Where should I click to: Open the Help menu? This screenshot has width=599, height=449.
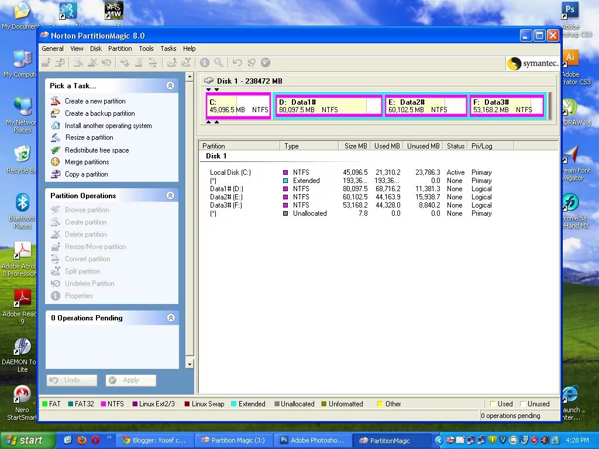[x=189, y=49]
